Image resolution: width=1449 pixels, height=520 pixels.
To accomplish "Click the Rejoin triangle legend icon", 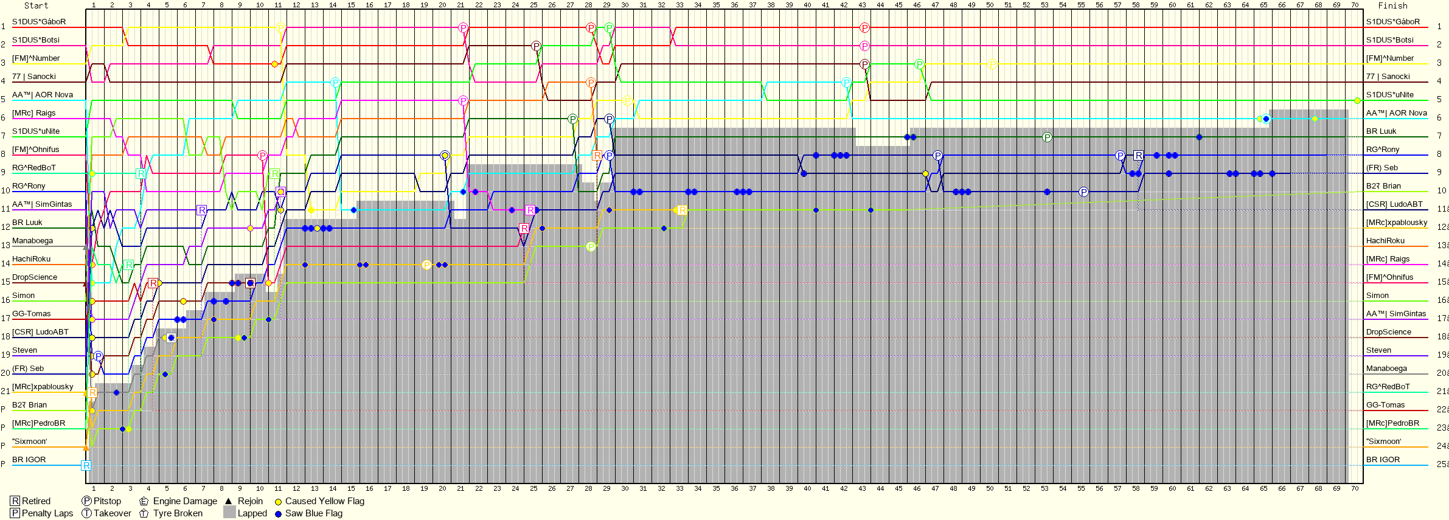I will [229, 501].
